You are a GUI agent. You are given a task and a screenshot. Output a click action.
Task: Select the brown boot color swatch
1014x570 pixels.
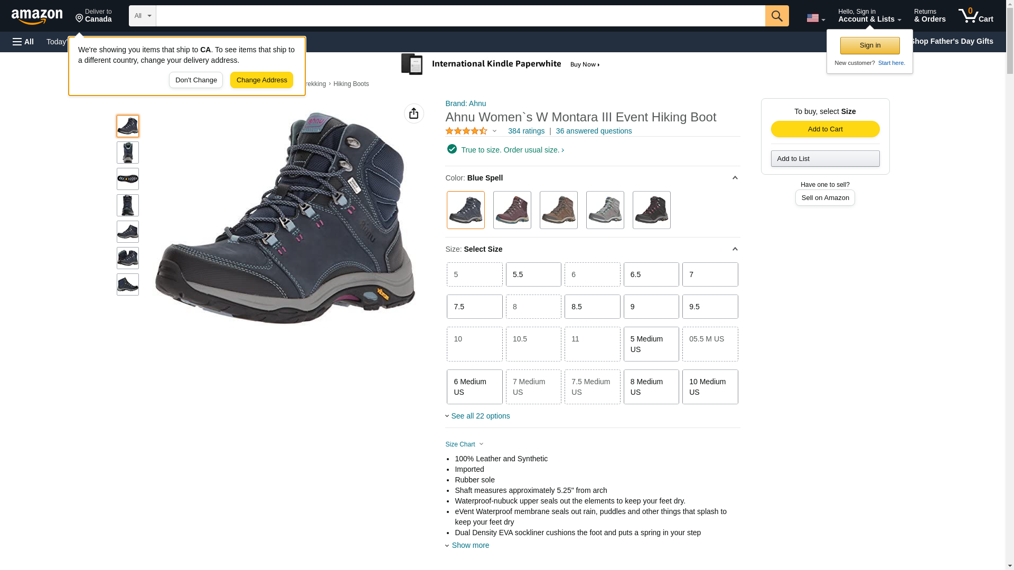coord(558,210)
